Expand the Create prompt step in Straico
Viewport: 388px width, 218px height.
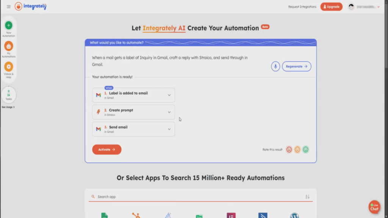click(x=169, y=112)
